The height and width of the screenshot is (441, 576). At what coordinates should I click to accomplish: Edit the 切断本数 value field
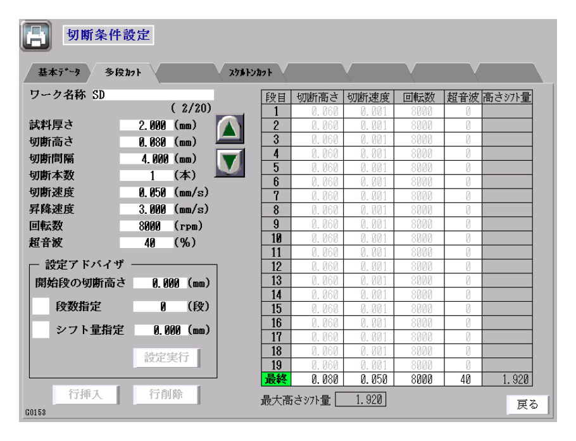tap(146, 175)
